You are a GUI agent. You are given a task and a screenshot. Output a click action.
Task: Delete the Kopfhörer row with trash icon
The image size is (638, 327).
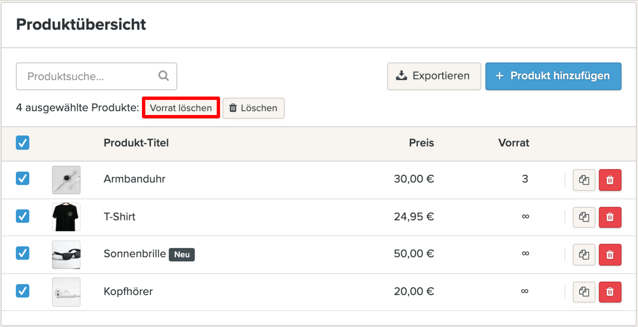click(x=610, y=292)
